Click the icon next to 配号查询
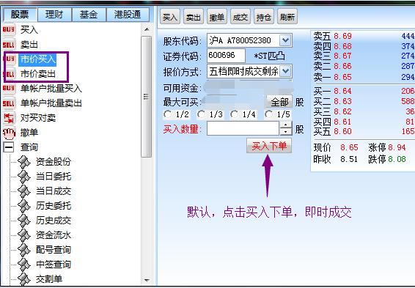 point(24,249)
